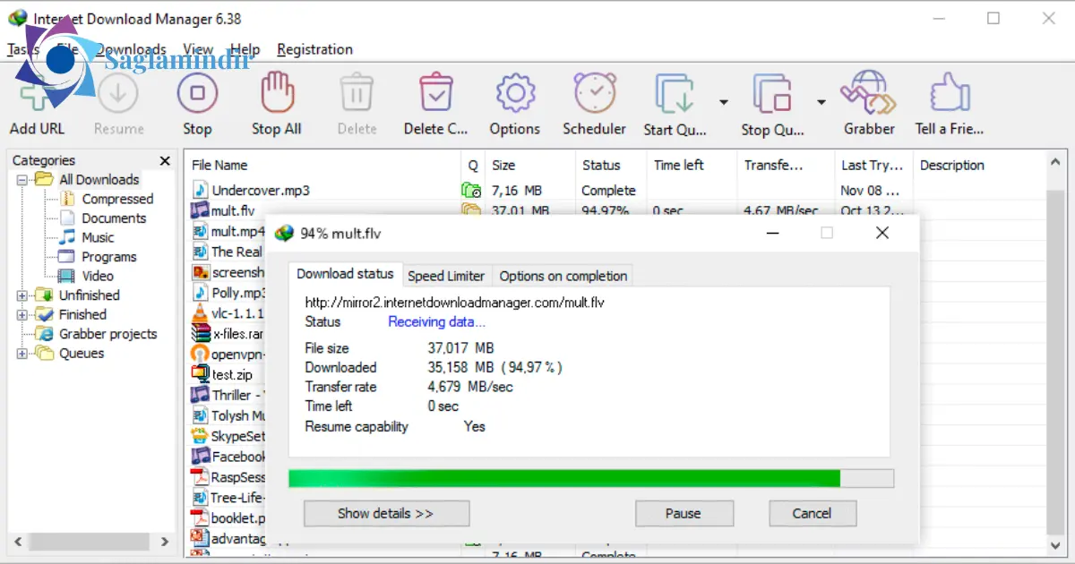The image size is (1075, 564).
Task: Click the test.zip file icon
Action: coord(200,375)
